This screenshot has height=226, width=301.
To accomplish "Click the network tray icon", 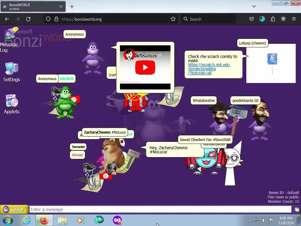I will tap(257, 220).
